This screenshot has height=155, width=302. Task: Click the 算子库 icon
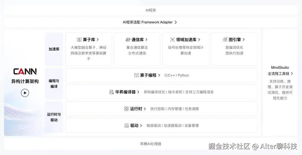point(79,40)
